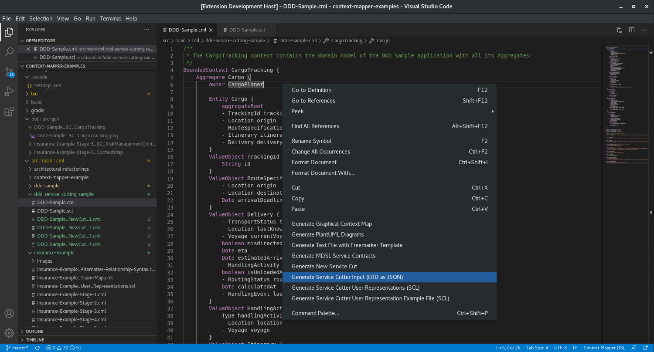Viewport: 654px width, 352px height.
Task: Open editor More Actions ellipsis menu
Action: (644, 30)
